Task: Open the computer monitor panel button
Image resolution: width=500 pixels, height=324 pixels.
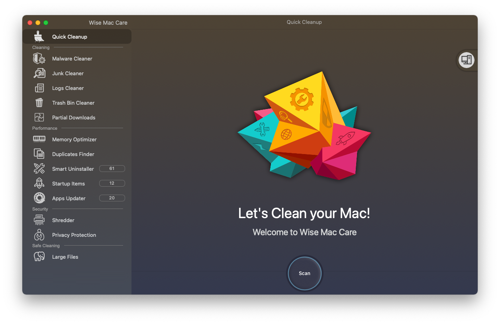Action: pos(466,60)
